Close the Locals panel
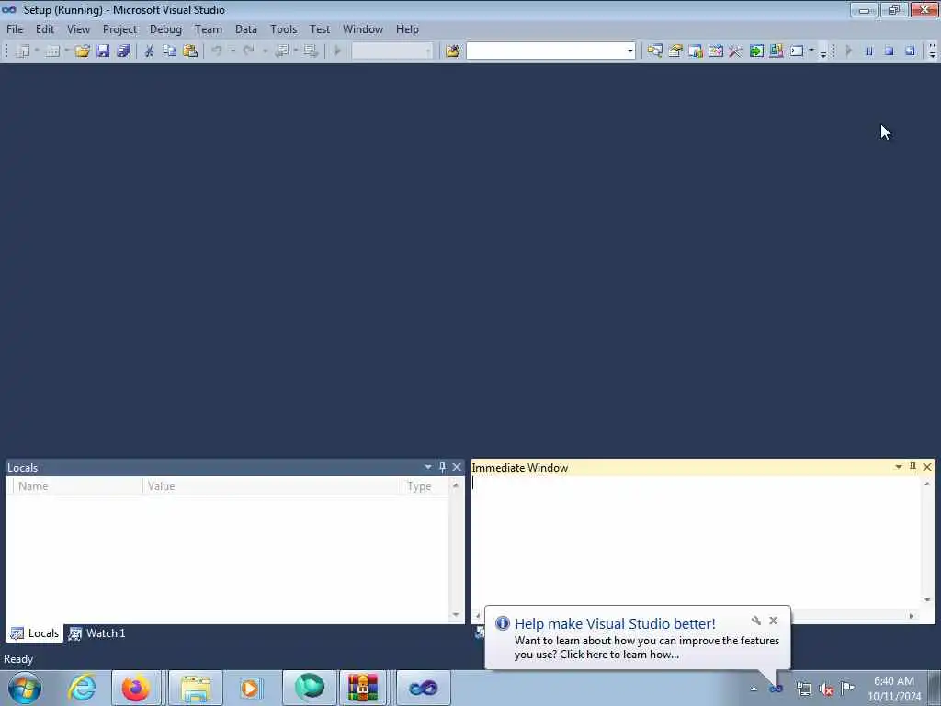Screen dimensions: 941x706 point(457,467)
